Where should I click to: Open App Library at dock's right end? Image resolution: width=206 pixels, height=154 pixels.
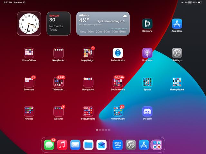pyautogui.click(x=157, y=145)
